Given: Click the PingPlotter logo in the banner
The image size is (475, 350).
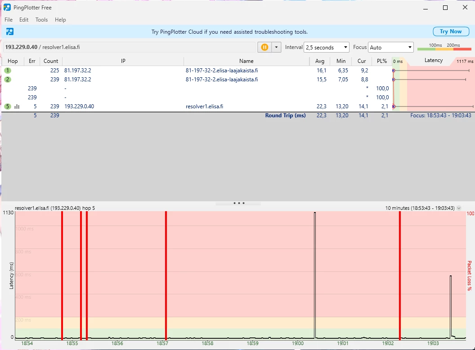Looking at the screenshot, I should tap(10, 31).
